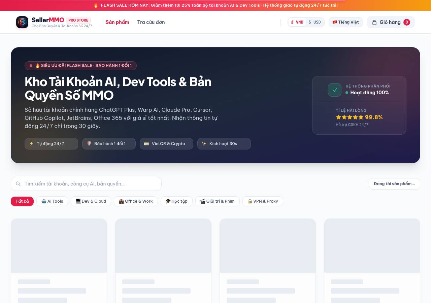
Task: Click the SellerMMO logo icon
Action: click(x=22, y=22)
